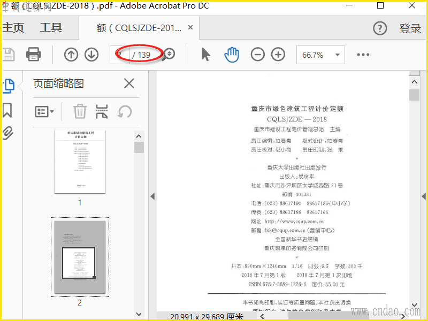The image size is (428, 321).
Task: Click the extract/scissors pages icon
Action: click(x=102, y=111)
